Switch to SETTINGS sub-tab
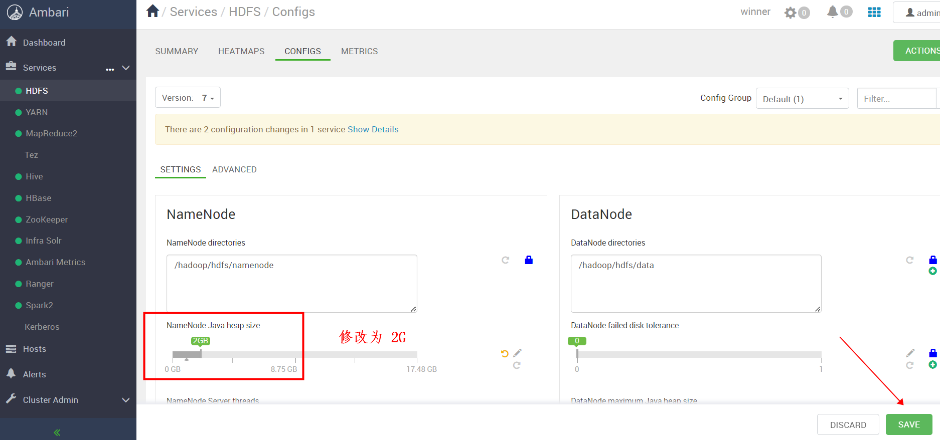Viewport: 940px width, 440px height. point(181,169)
